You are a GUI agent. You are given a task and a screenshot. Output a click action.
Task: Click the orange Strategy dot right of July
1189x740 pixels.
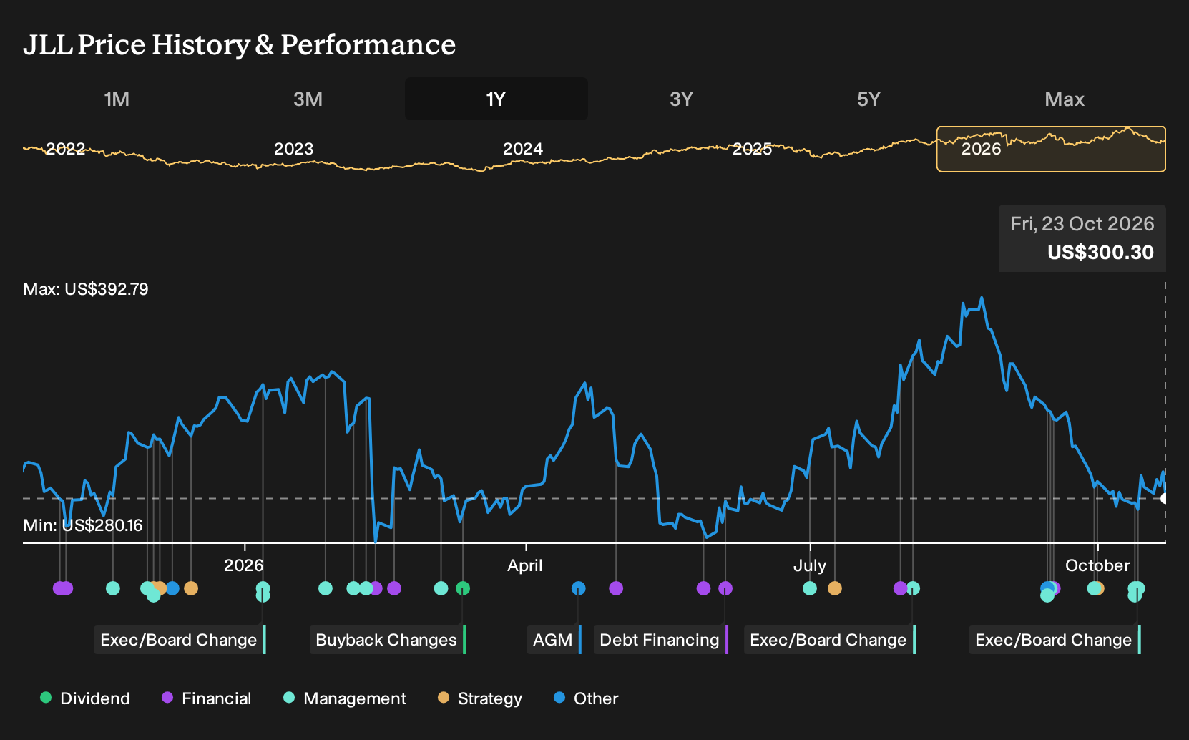click(835, 588)
